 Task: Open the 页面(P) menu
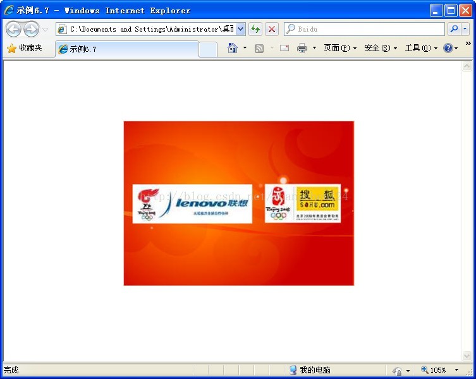[x=340, y=48]
